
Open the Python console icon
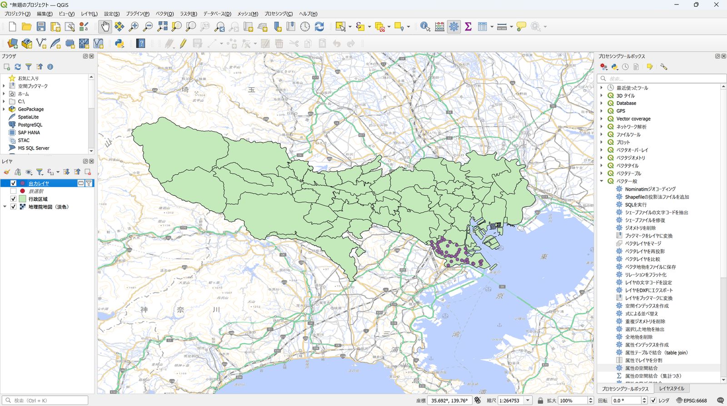[x=119, y=44]
